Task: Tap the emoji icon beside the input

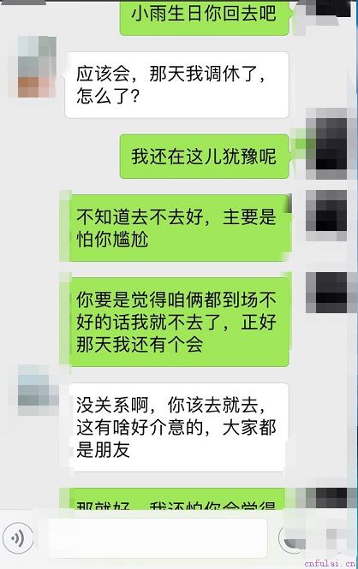Action: (290, 538)
